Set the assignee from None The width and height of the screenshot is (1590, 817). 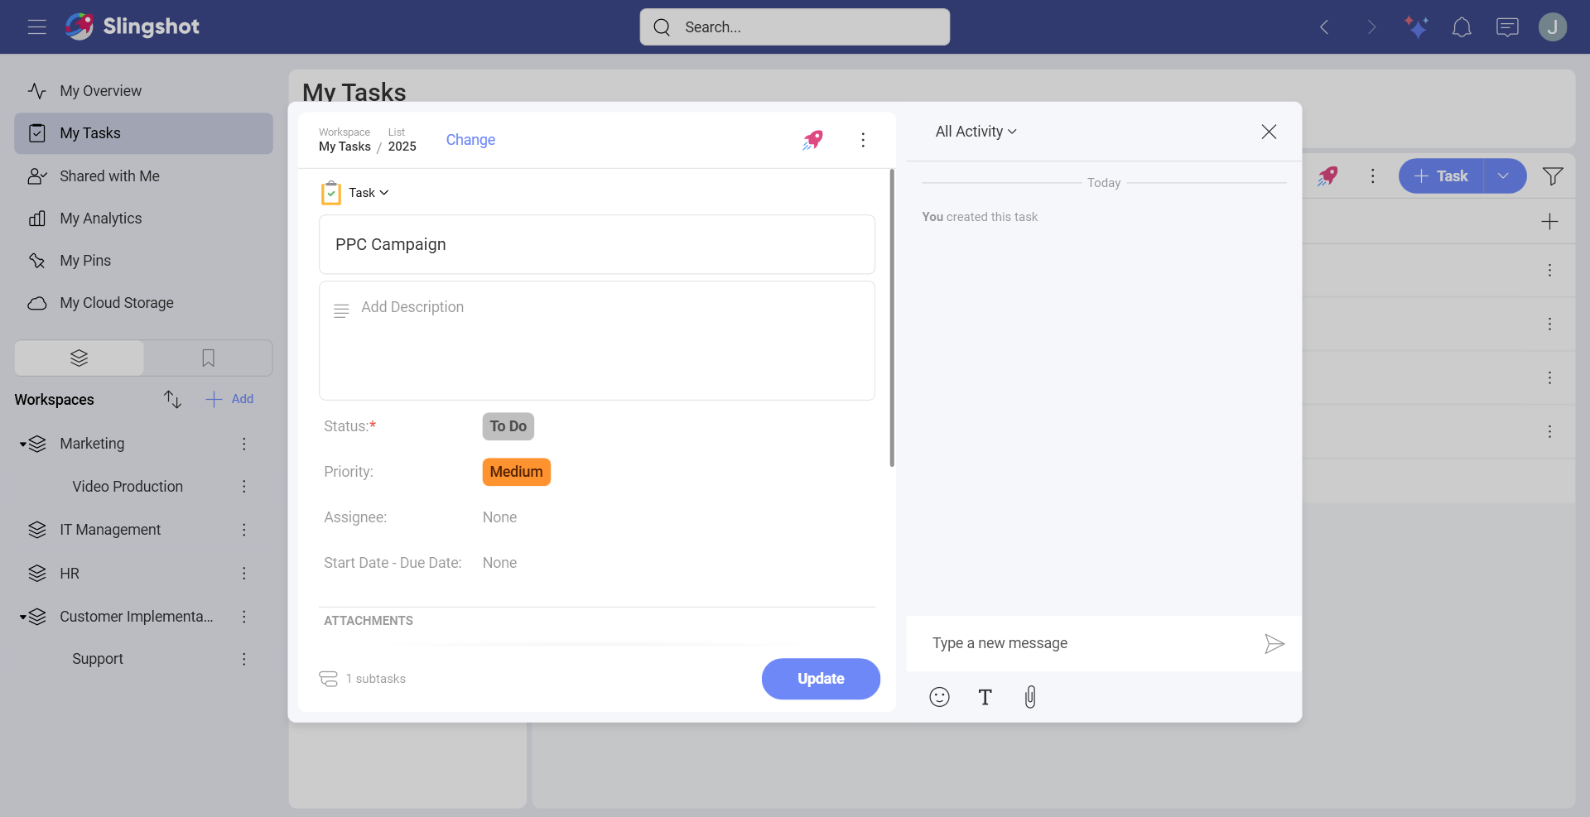(499, 517)
